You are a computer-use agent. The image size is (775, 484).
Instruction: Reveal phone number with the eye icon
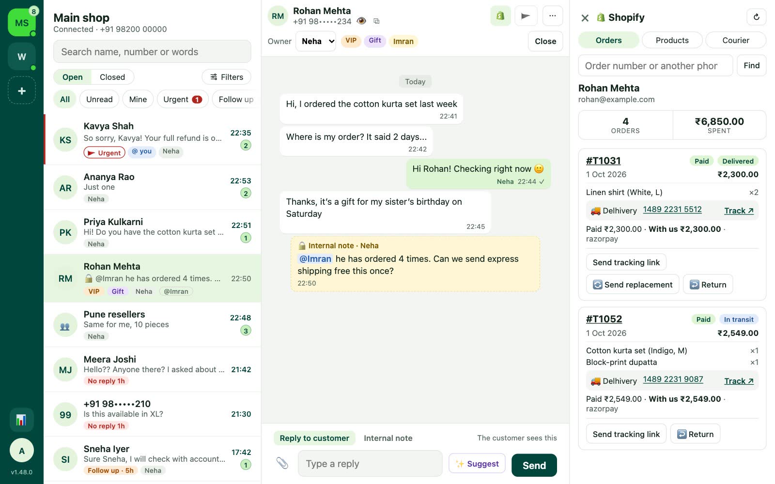(x=361, y=21)
